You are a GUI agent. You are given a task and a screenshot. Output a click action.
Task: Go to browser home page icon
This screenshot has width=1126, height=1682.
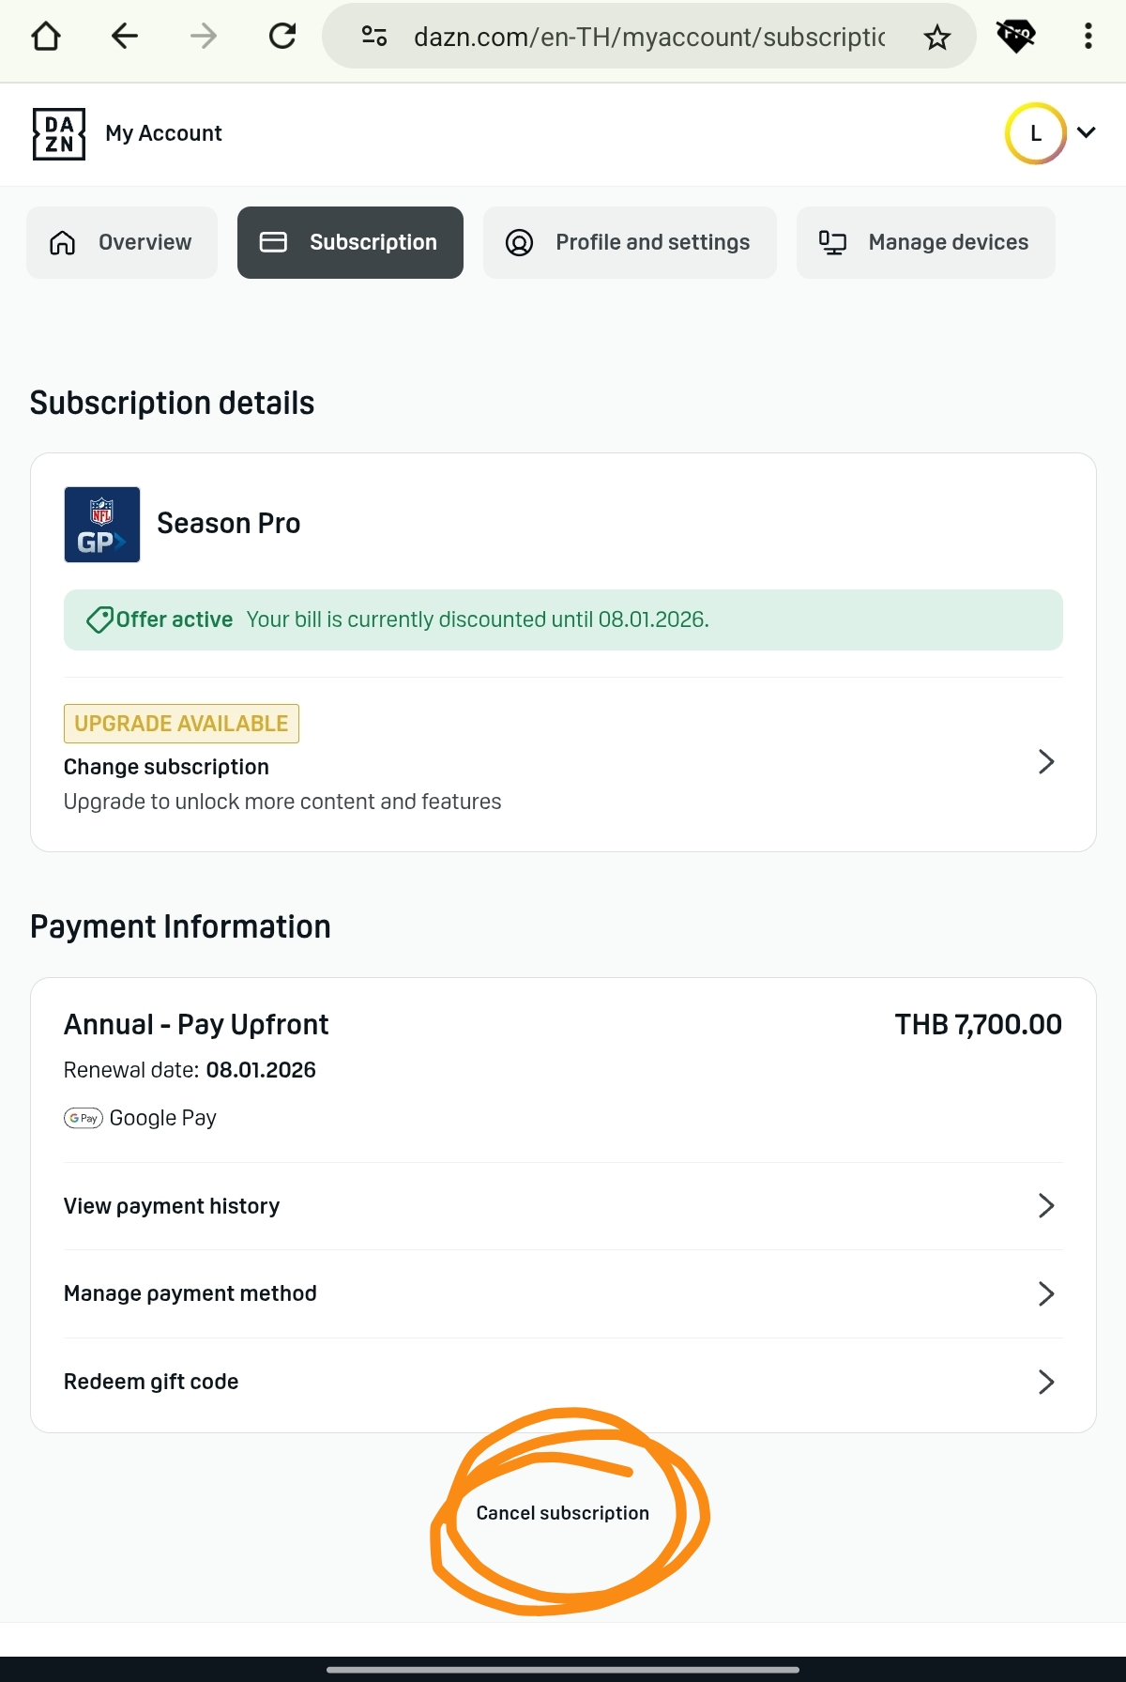(x=46, y=37)
